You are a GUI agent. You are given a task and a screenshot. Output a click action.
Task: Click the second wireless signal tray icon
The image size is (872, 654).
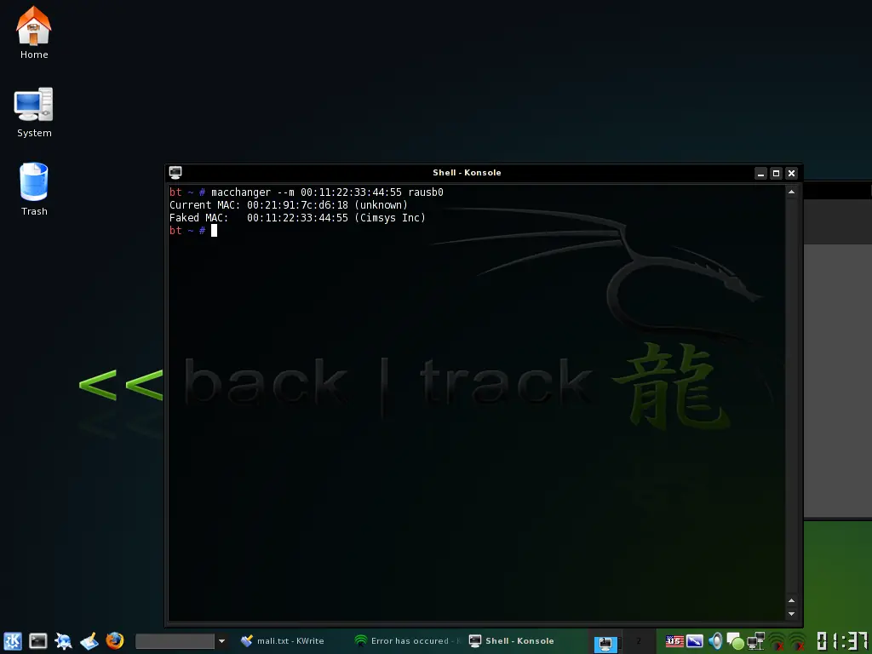[797, 642]
